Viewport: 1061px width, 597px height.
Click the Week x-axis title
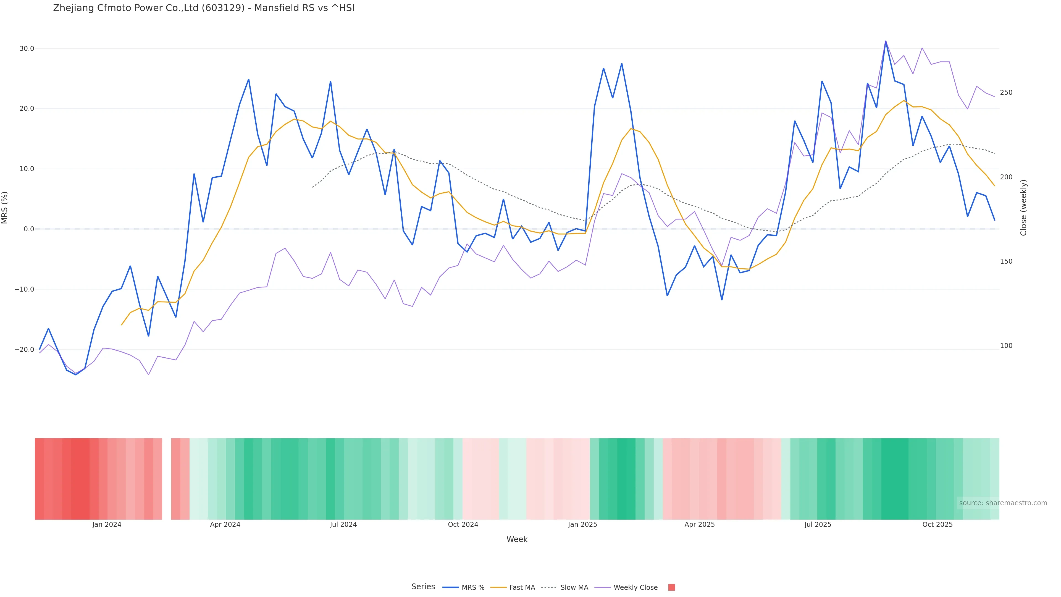click(517, 539)
